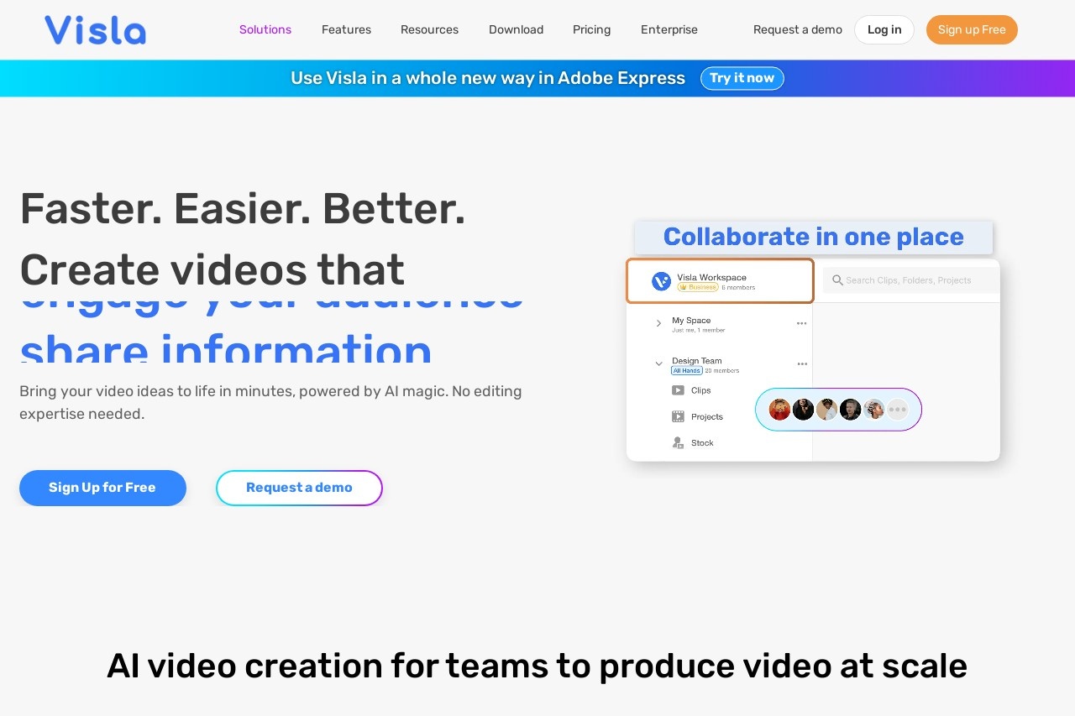Click the Clips play icon in sidebar

[678, 390]
